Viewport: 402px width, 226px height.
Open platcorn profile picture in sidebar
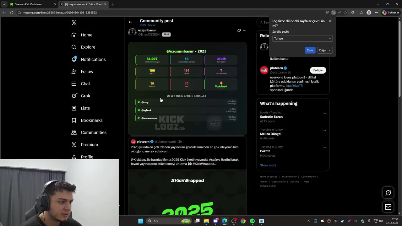pyautogui.click(x=264, y=70)
